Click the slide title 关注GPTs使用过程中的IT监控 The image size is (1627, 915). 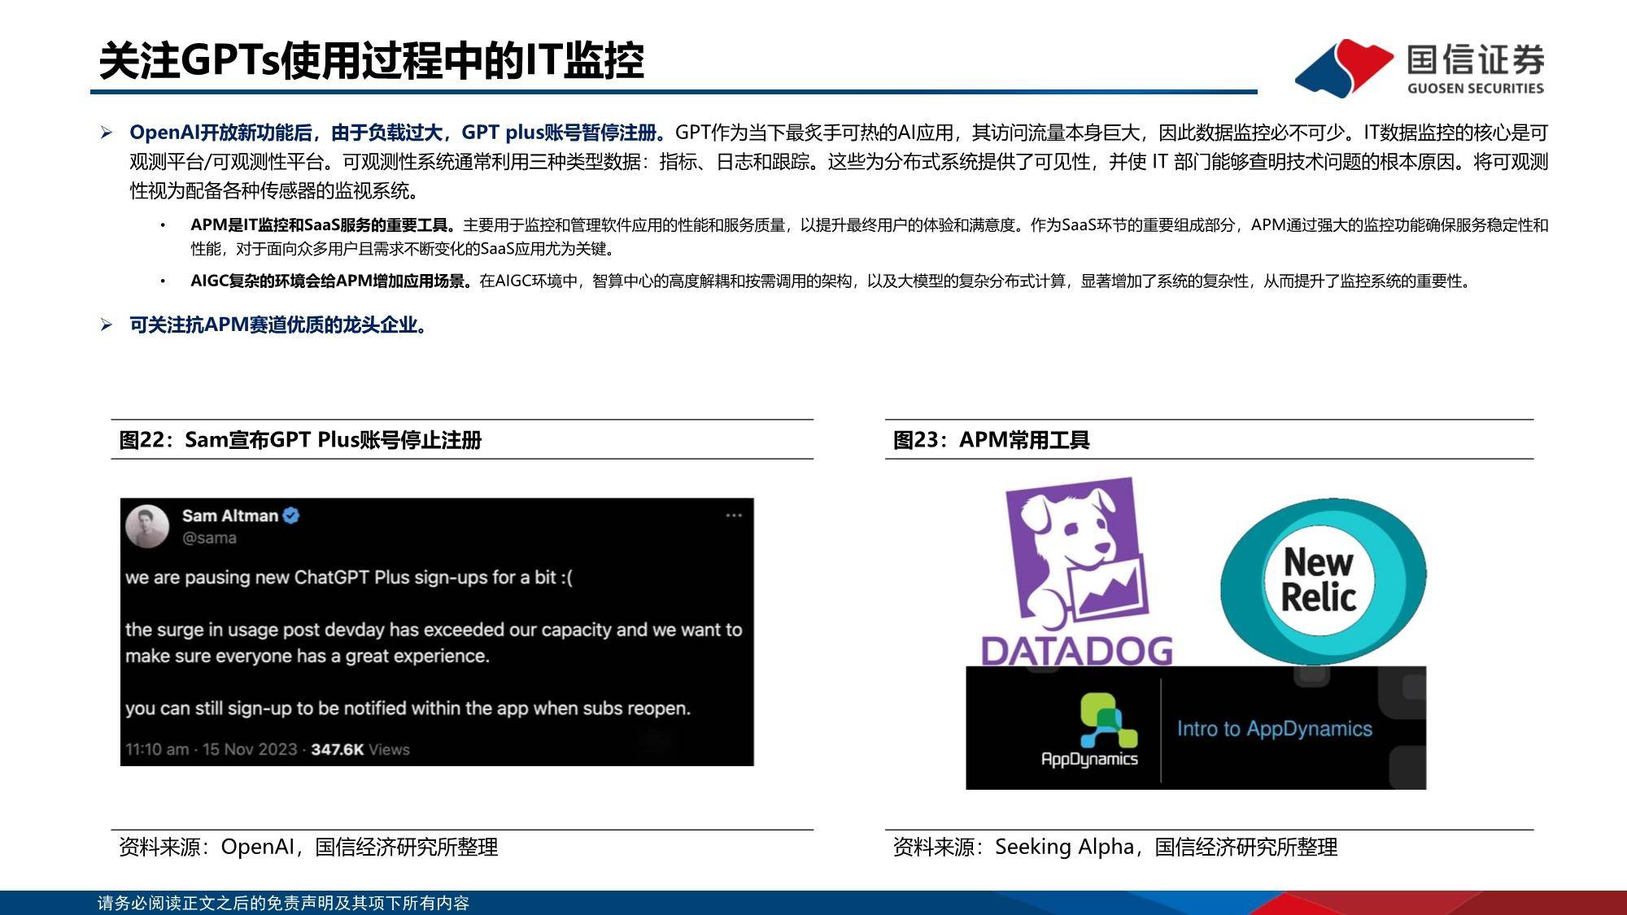pyautogui.click(x=371, y=60)
